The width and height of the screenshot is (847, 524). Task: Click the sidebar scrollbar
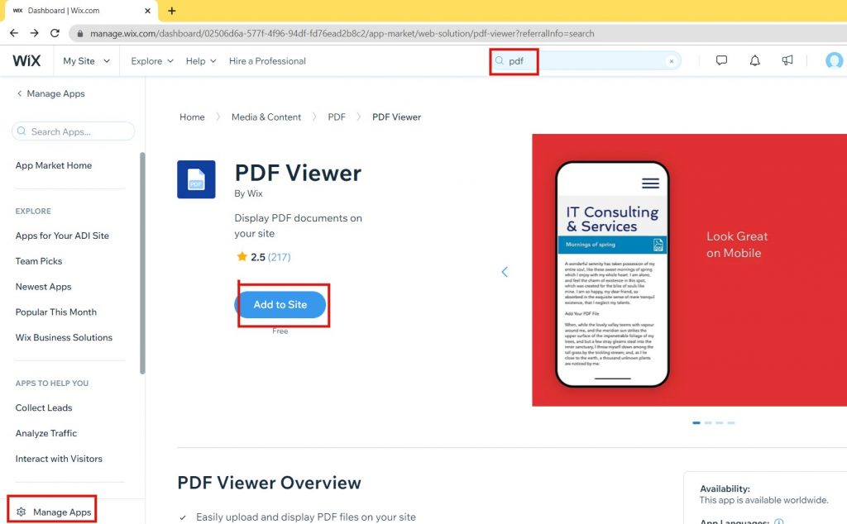tap(142, 264)
